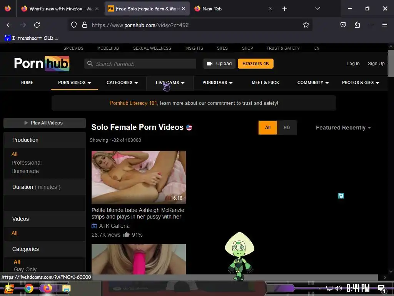Viewport: 394px width, 296px height.
Task: Show site security lock information
Action: click(x=85, y=25)
